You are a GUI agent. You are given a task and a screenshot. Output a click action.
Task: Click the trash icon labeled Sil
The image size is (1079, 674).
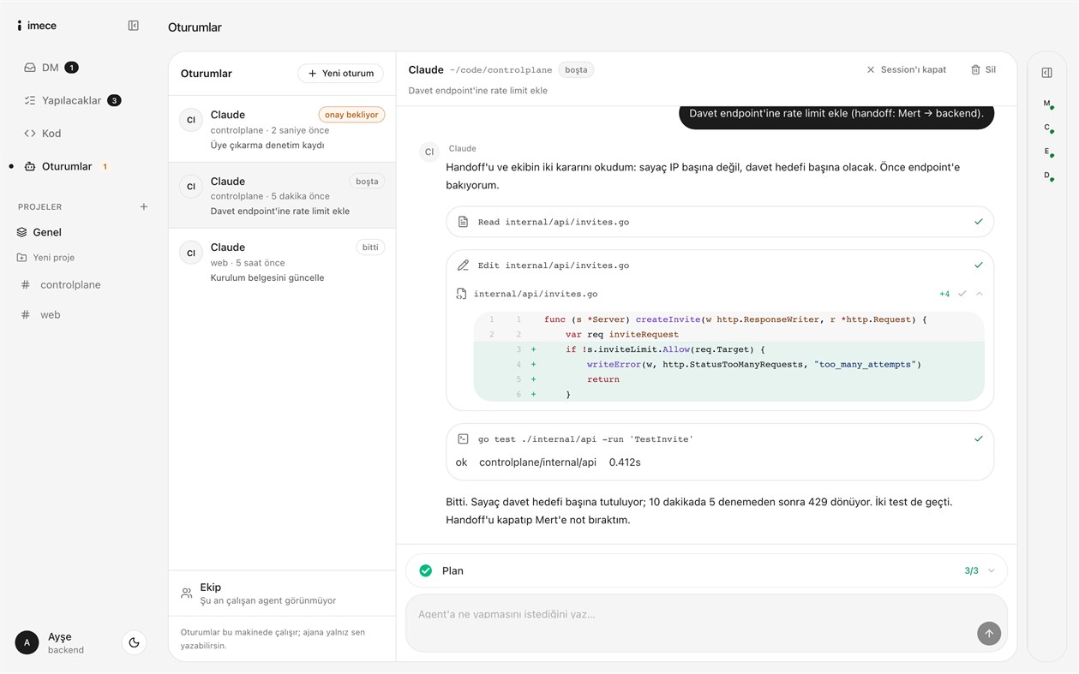(975, 69)
